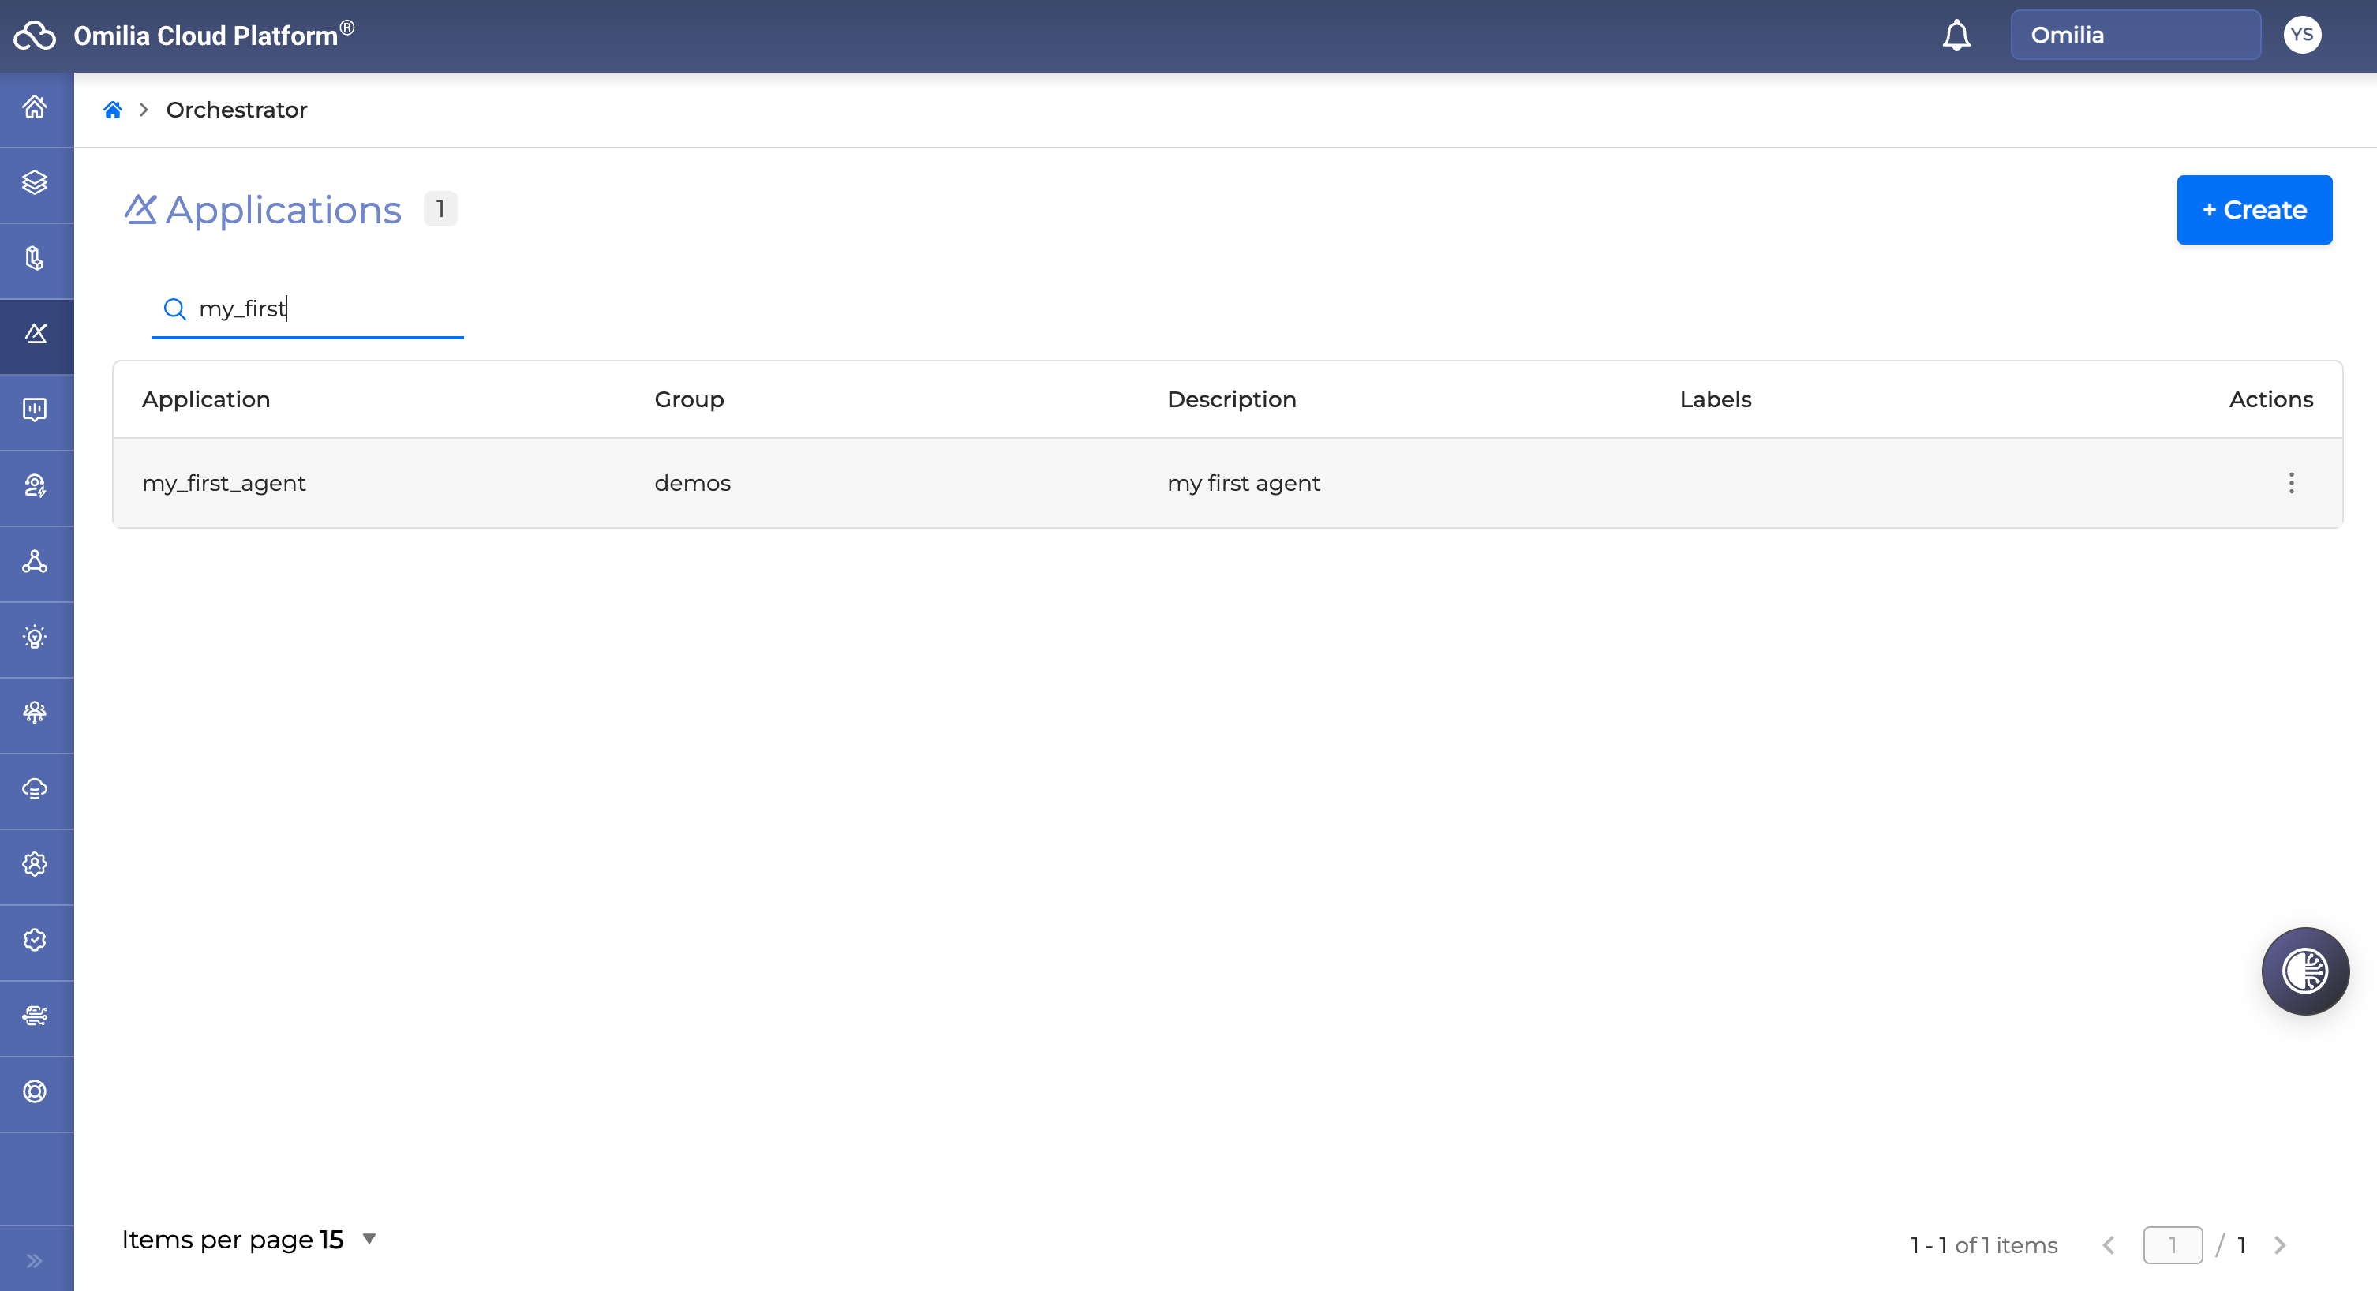Open the Orchestrator sidebar icon
This screenshot has width=2377, height=1291.
35,334
